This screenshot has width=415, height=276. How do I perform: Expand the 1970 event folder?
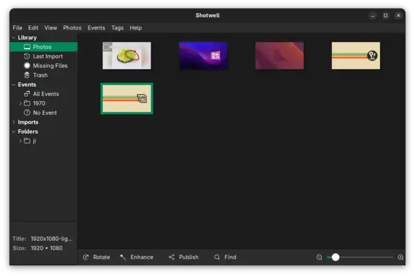point(20,103)
